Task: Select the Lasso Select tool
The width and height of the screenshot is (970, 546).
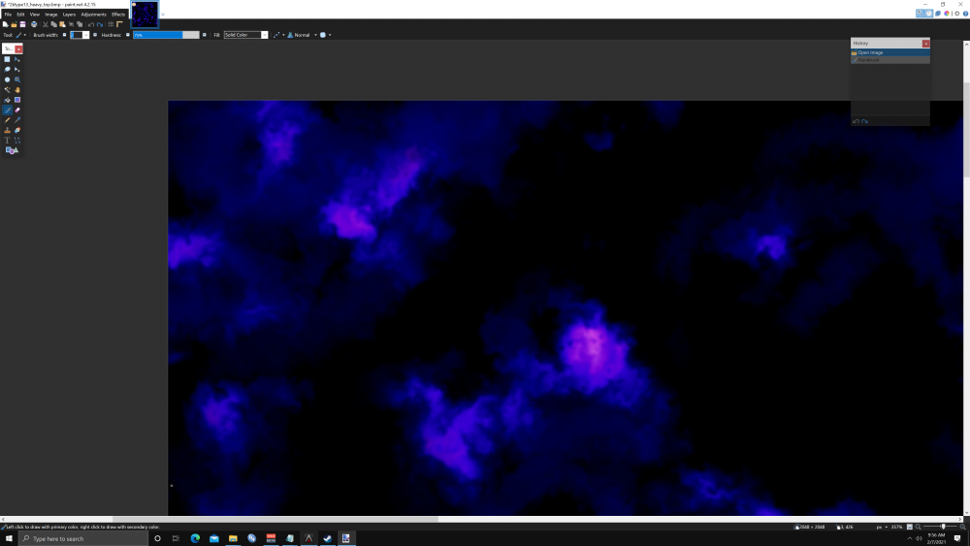Action: [x=8, y=69]
